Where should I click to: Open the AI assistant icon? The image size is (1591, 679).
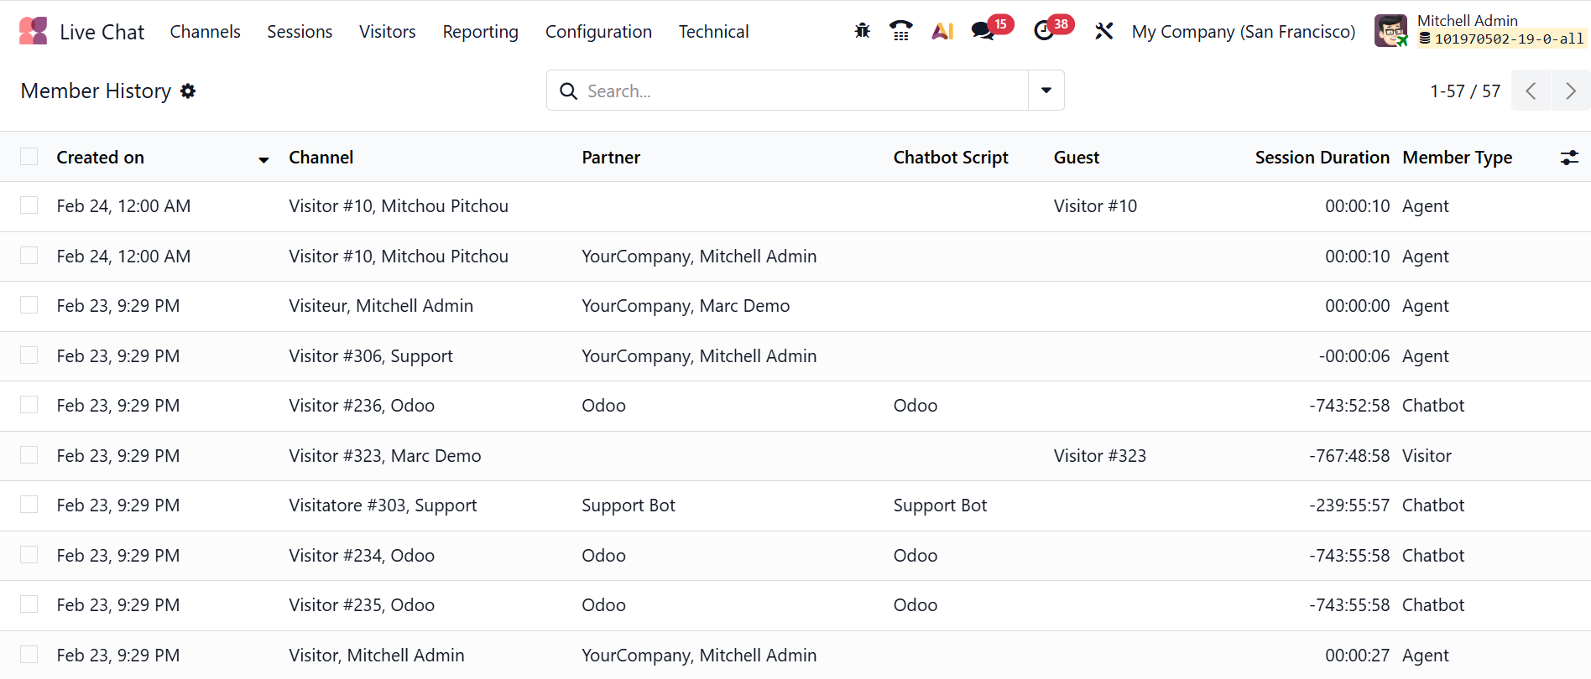click(x=942, y=31)
